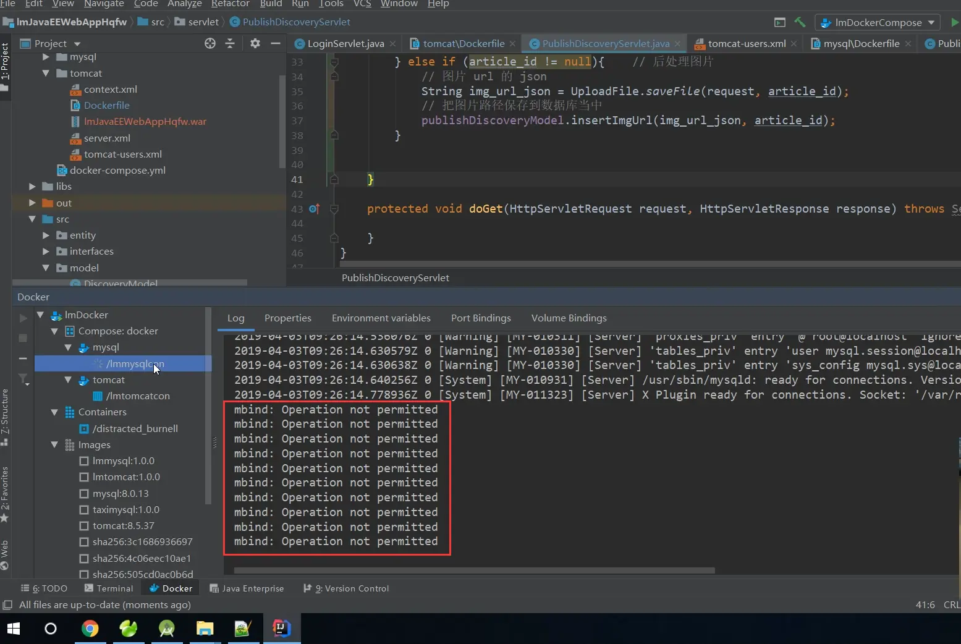Collapse the Containers node in Docker tree
This screenshot has height=644, width=961.
(x=54, y=412)
